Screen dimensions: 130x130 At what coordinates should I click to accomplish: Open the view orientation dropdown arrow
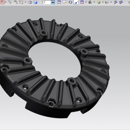click(94, 2)
